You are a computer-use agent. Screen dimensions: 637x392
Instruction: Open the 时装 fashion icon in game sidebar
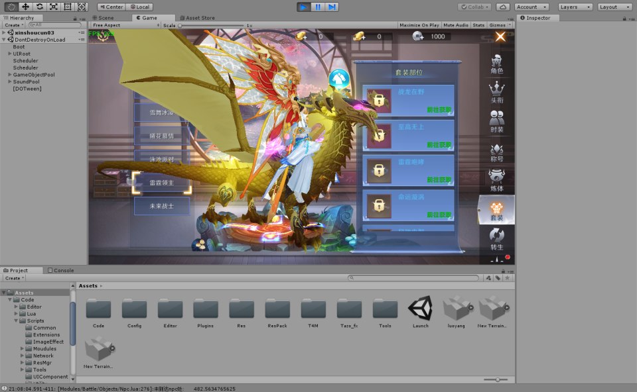coord(497,122)
